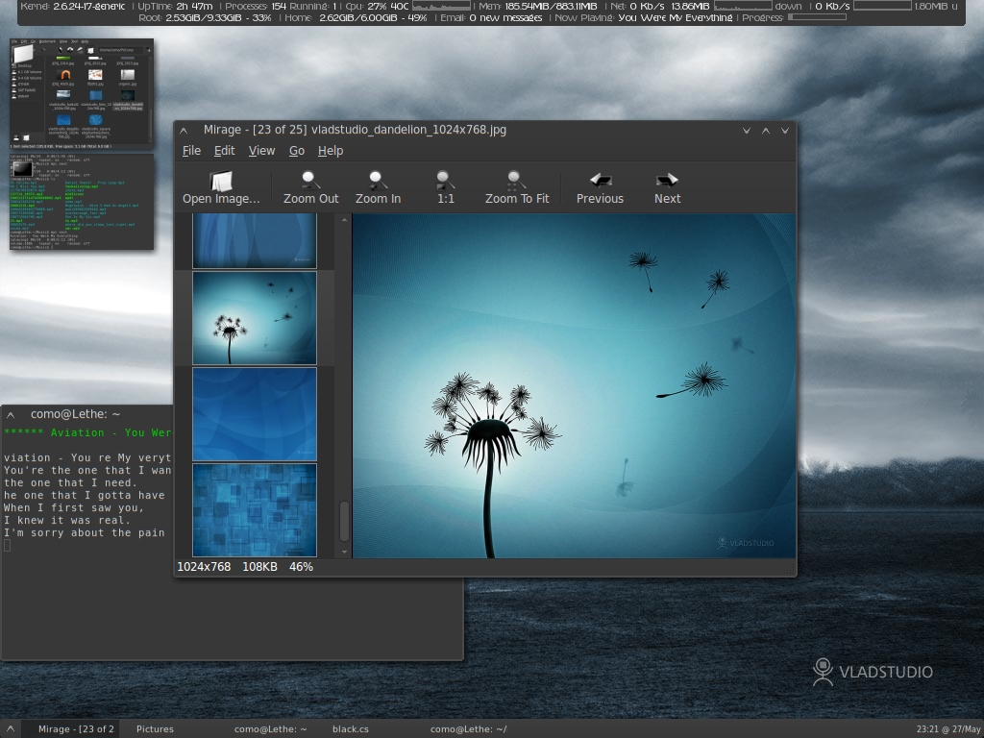Switch to first como@Lethe: ~ taskbar entry
The width and height of the screenshot is (984, 738).
(270, 729)
